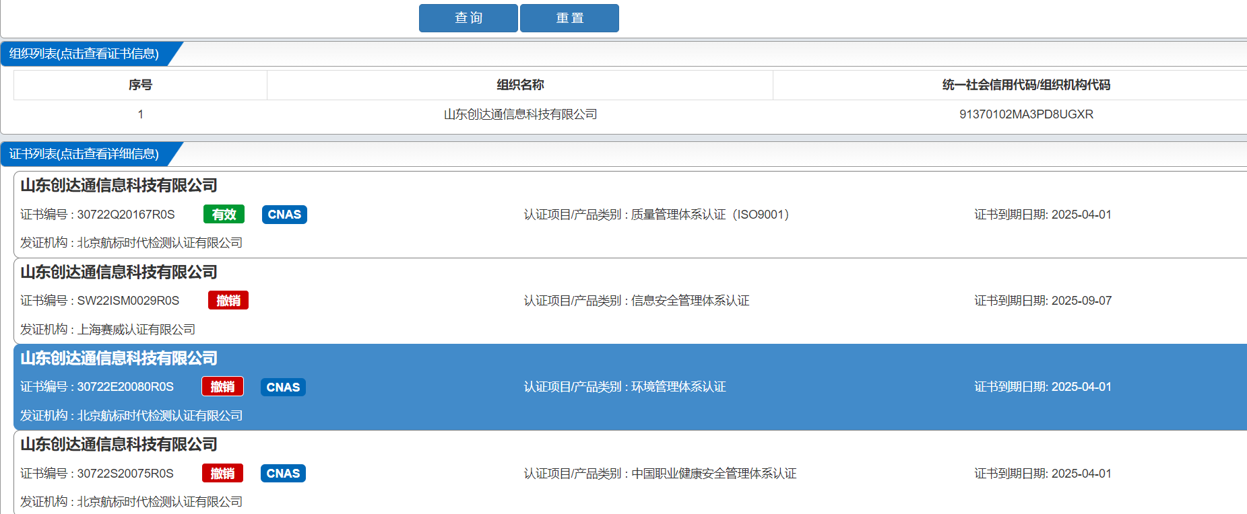Click credit code 91370102MA3PD8UGXR
This screenshot has height=514, width=1247.
1026,114
